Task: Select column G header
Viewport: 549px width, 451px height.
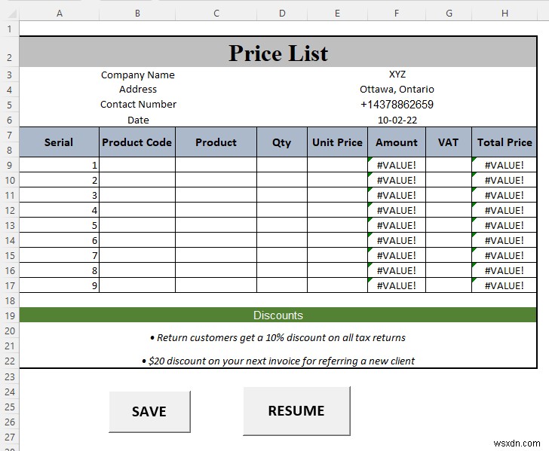Action: (x=449, y=14)
